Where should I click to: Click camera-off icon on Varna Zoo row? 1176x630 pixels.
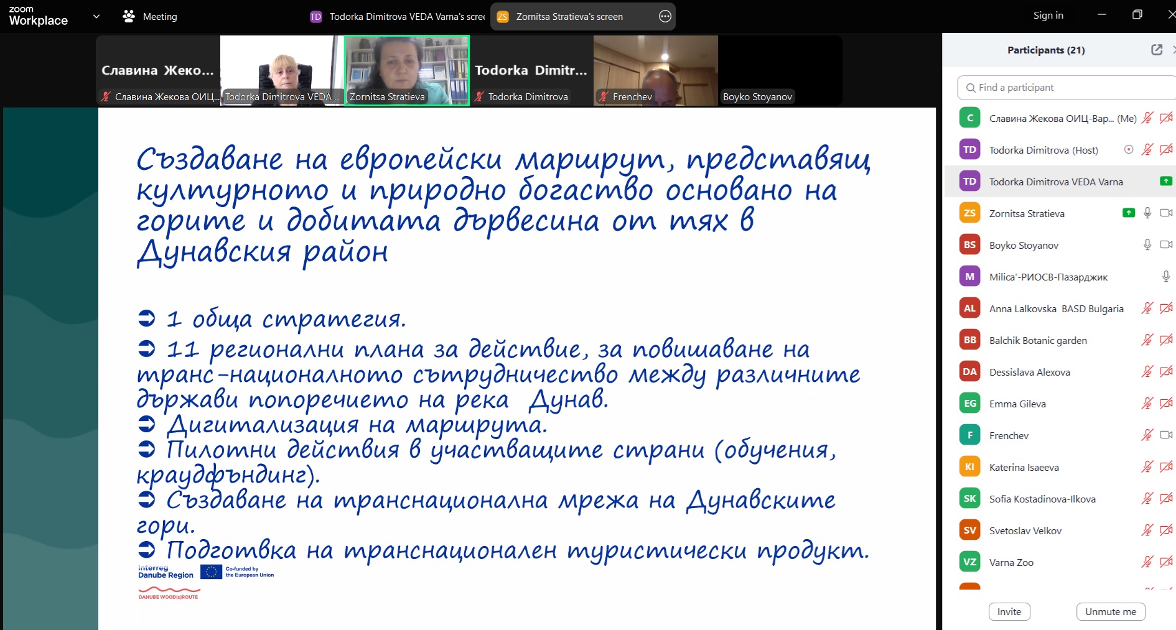coord(1166,562)
